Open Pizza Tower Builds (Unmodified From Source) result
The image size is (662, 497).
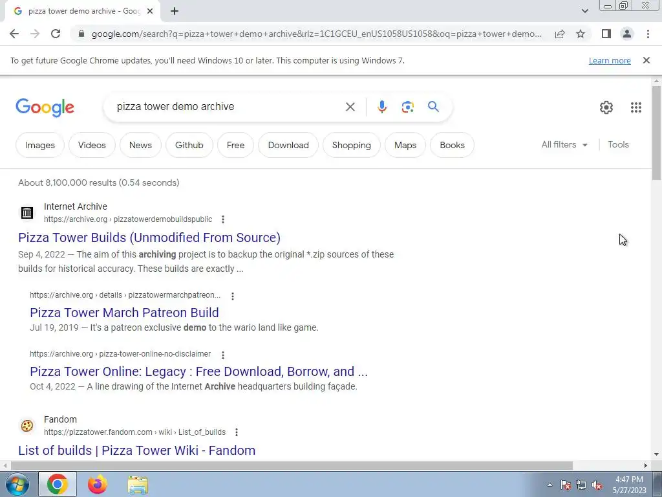pyautogui.click(x=149, y=237)
